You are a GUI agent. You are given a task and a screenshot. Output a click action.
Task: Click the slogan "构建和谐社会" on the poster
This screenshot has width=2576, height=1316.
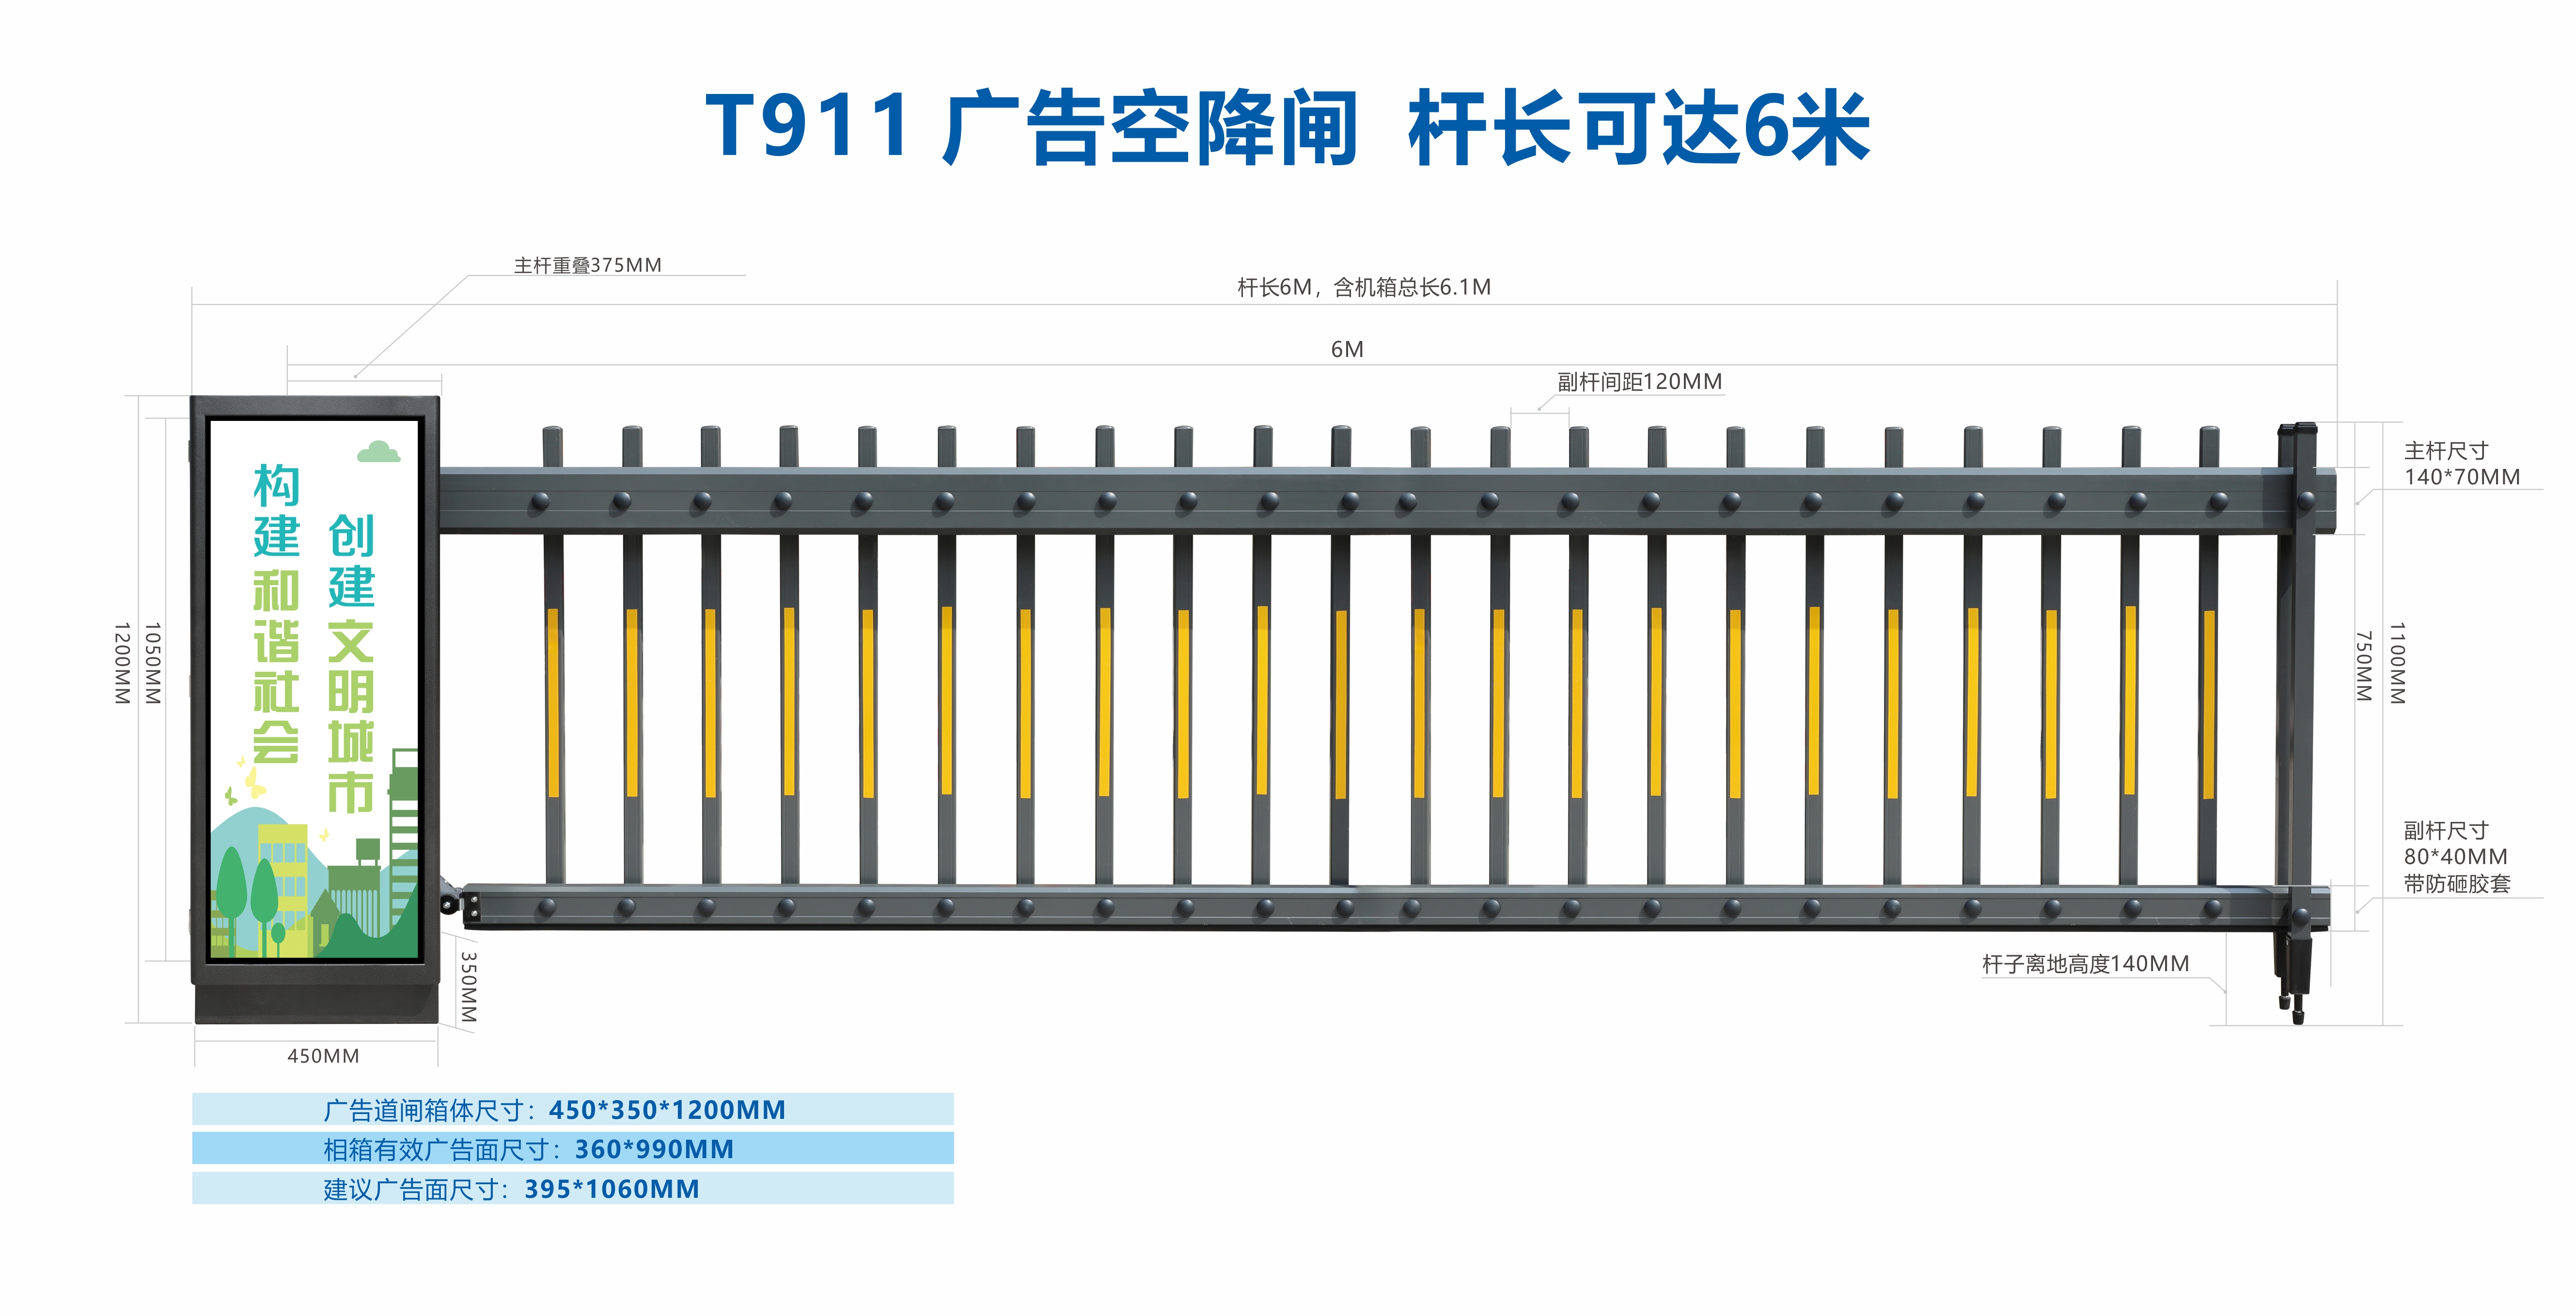(x=276, y=613)
